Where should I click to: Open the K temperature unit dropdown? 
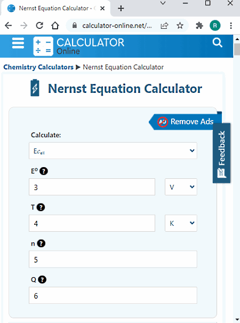(181, 223)
